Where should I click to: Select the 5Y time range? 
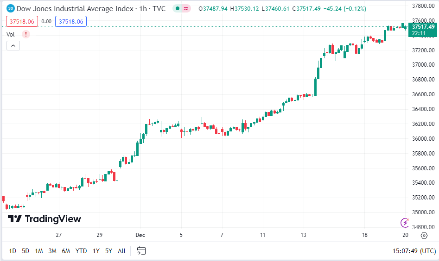click(108, 251)
